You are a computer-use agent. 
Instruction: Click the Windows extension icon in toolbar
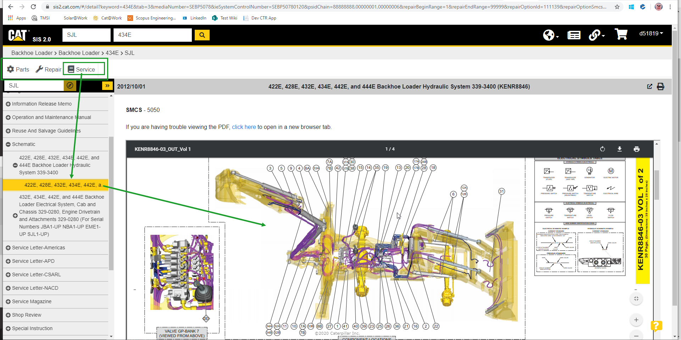pyautogui.click(x=631, y=7)
